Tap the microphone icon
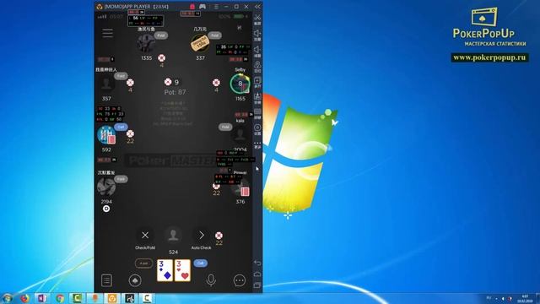Viewport: 540px width, 304px height. [211, 280]
